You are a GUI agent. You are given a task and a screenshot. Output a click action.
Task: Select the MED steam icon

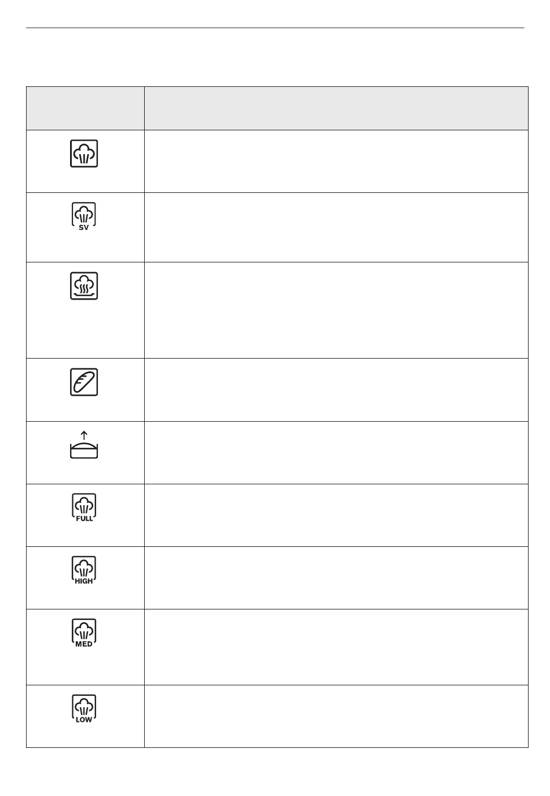[x=84, y=633]
